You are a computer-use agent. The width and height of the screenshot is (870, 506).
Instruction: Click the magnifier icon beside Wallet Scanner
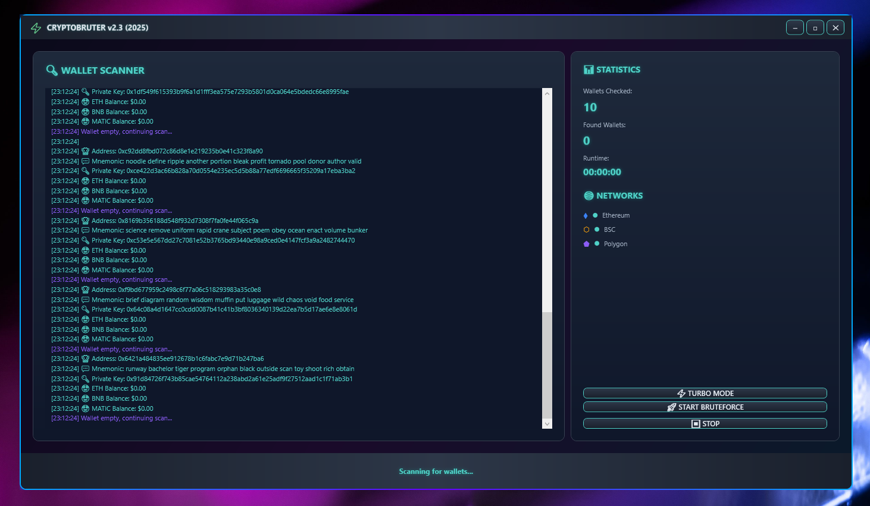coord(52,70)
